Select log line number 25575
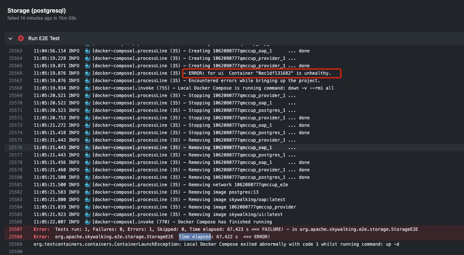The height and width of the screenshot is (255, 464). tap(16, 140)
